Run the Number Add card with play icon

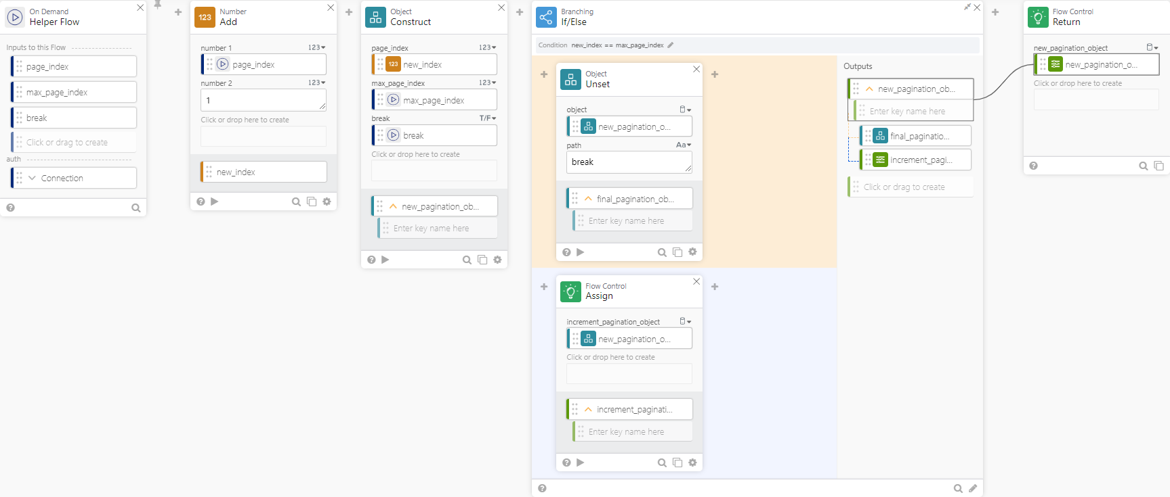tap(215, 202)
